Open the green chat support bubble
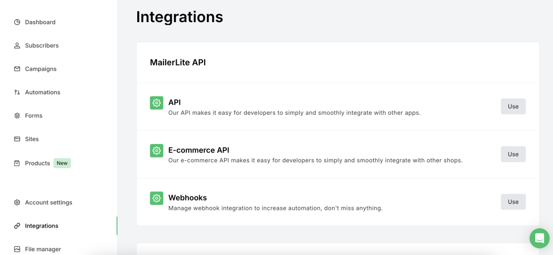The image size is (553, 255). pyautogui.click(x=539, y=238)
